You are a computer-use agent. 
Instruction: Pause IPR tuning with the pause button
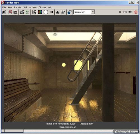point(120,12)
